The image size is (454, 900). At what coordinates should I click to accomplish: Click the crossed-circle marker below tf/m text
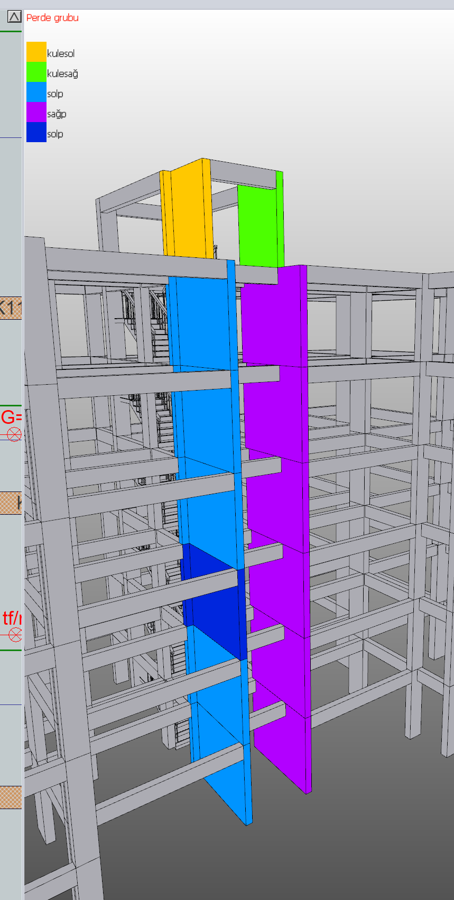(x=15, y=635)
